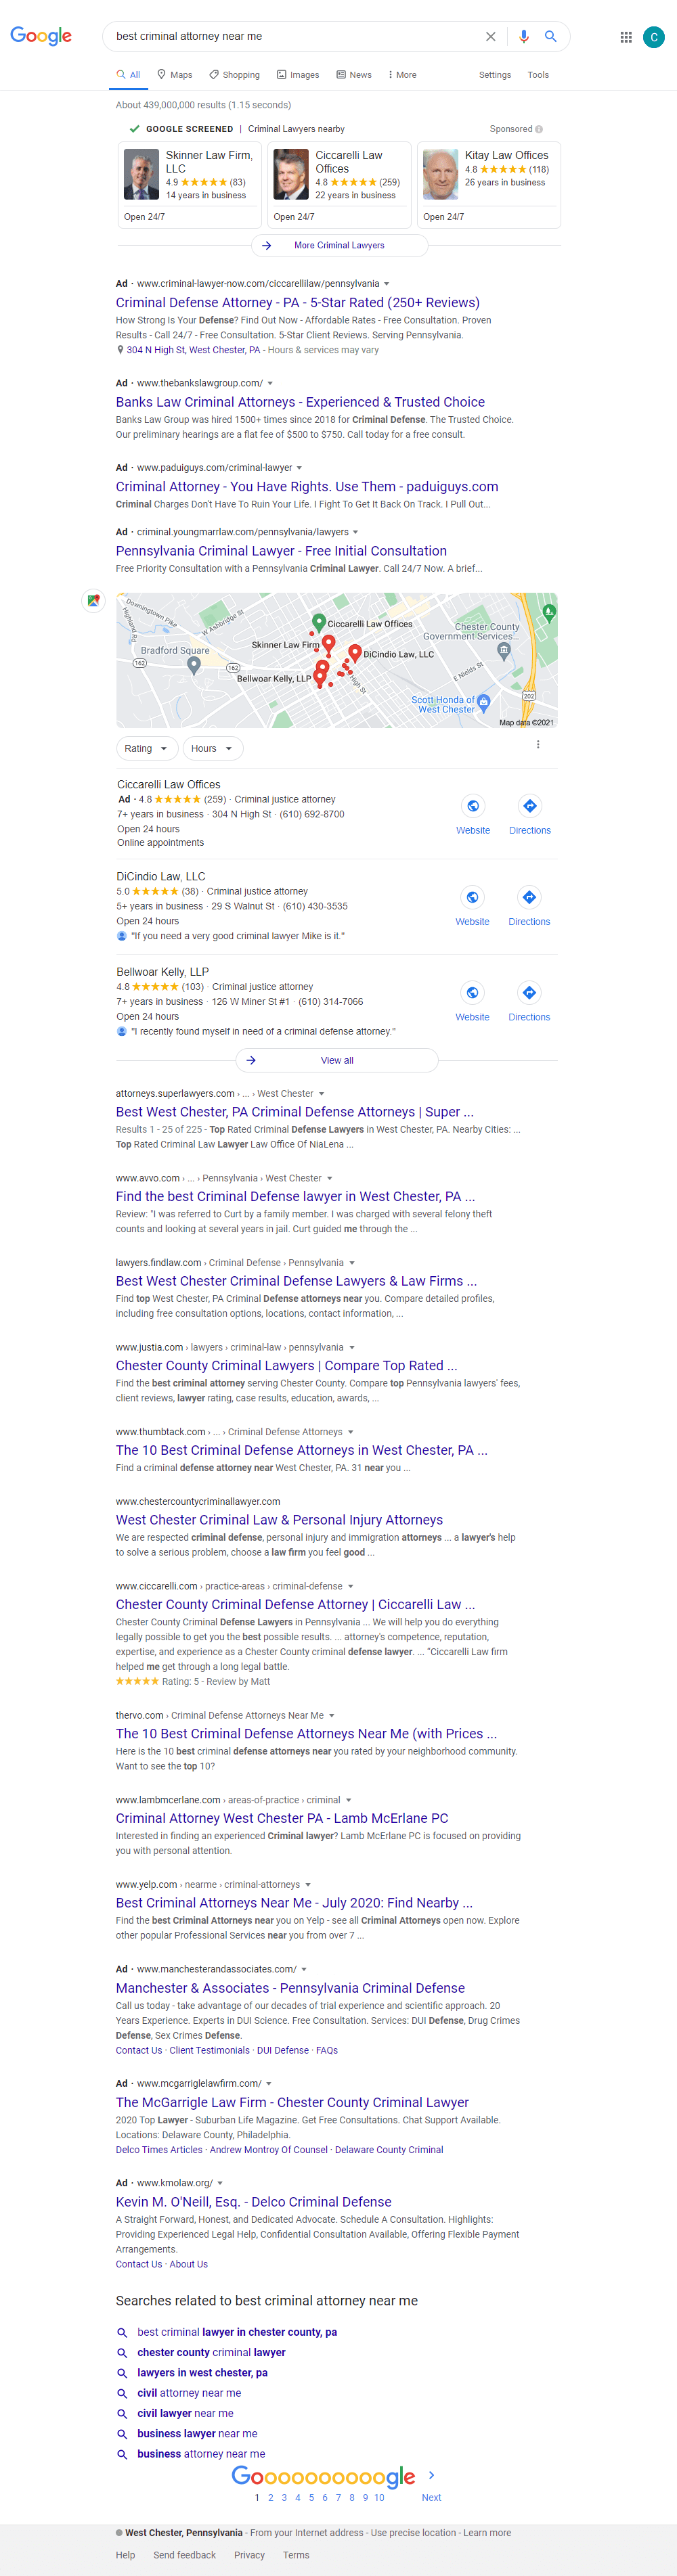This screenshot has height=2576, width=677.
Task: Switch to Maps results tab
Action: [x=175, y=75]
